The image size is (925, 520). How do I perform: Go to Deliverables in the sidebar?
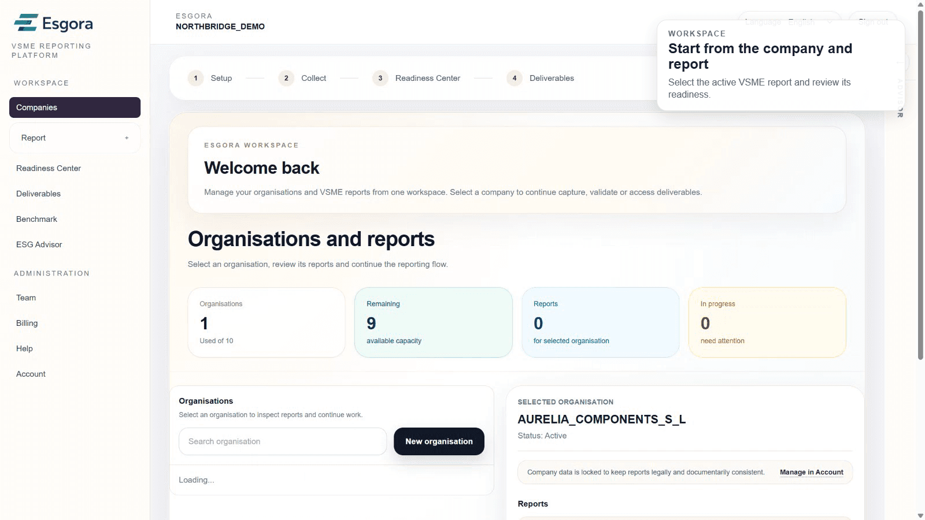38,194
